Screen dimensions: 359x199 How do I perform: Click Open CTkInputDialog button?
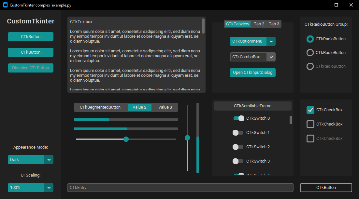click(252, 73)
